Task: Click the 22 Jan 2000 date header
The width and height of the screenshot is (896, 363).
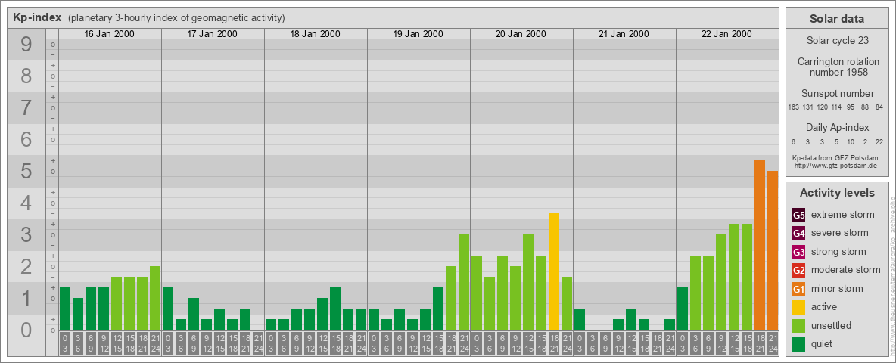Action: (726, 34)
